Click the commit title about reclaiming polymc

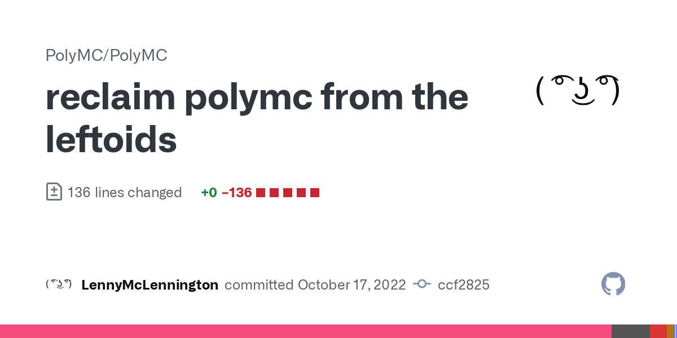[257, 118]
